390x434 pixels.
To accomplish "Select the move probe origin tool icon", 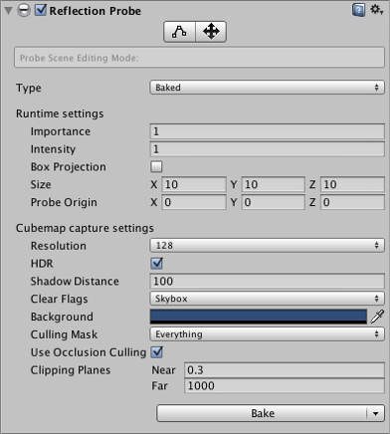I will pyautogui.click(x=211, y=32).
